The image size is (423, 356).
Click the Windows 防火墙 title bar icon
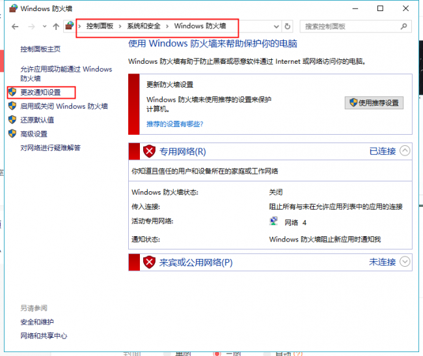pyautogui.click(x=14, y=8)
